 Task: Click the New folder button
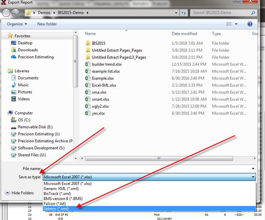click(x=47, y=24)
